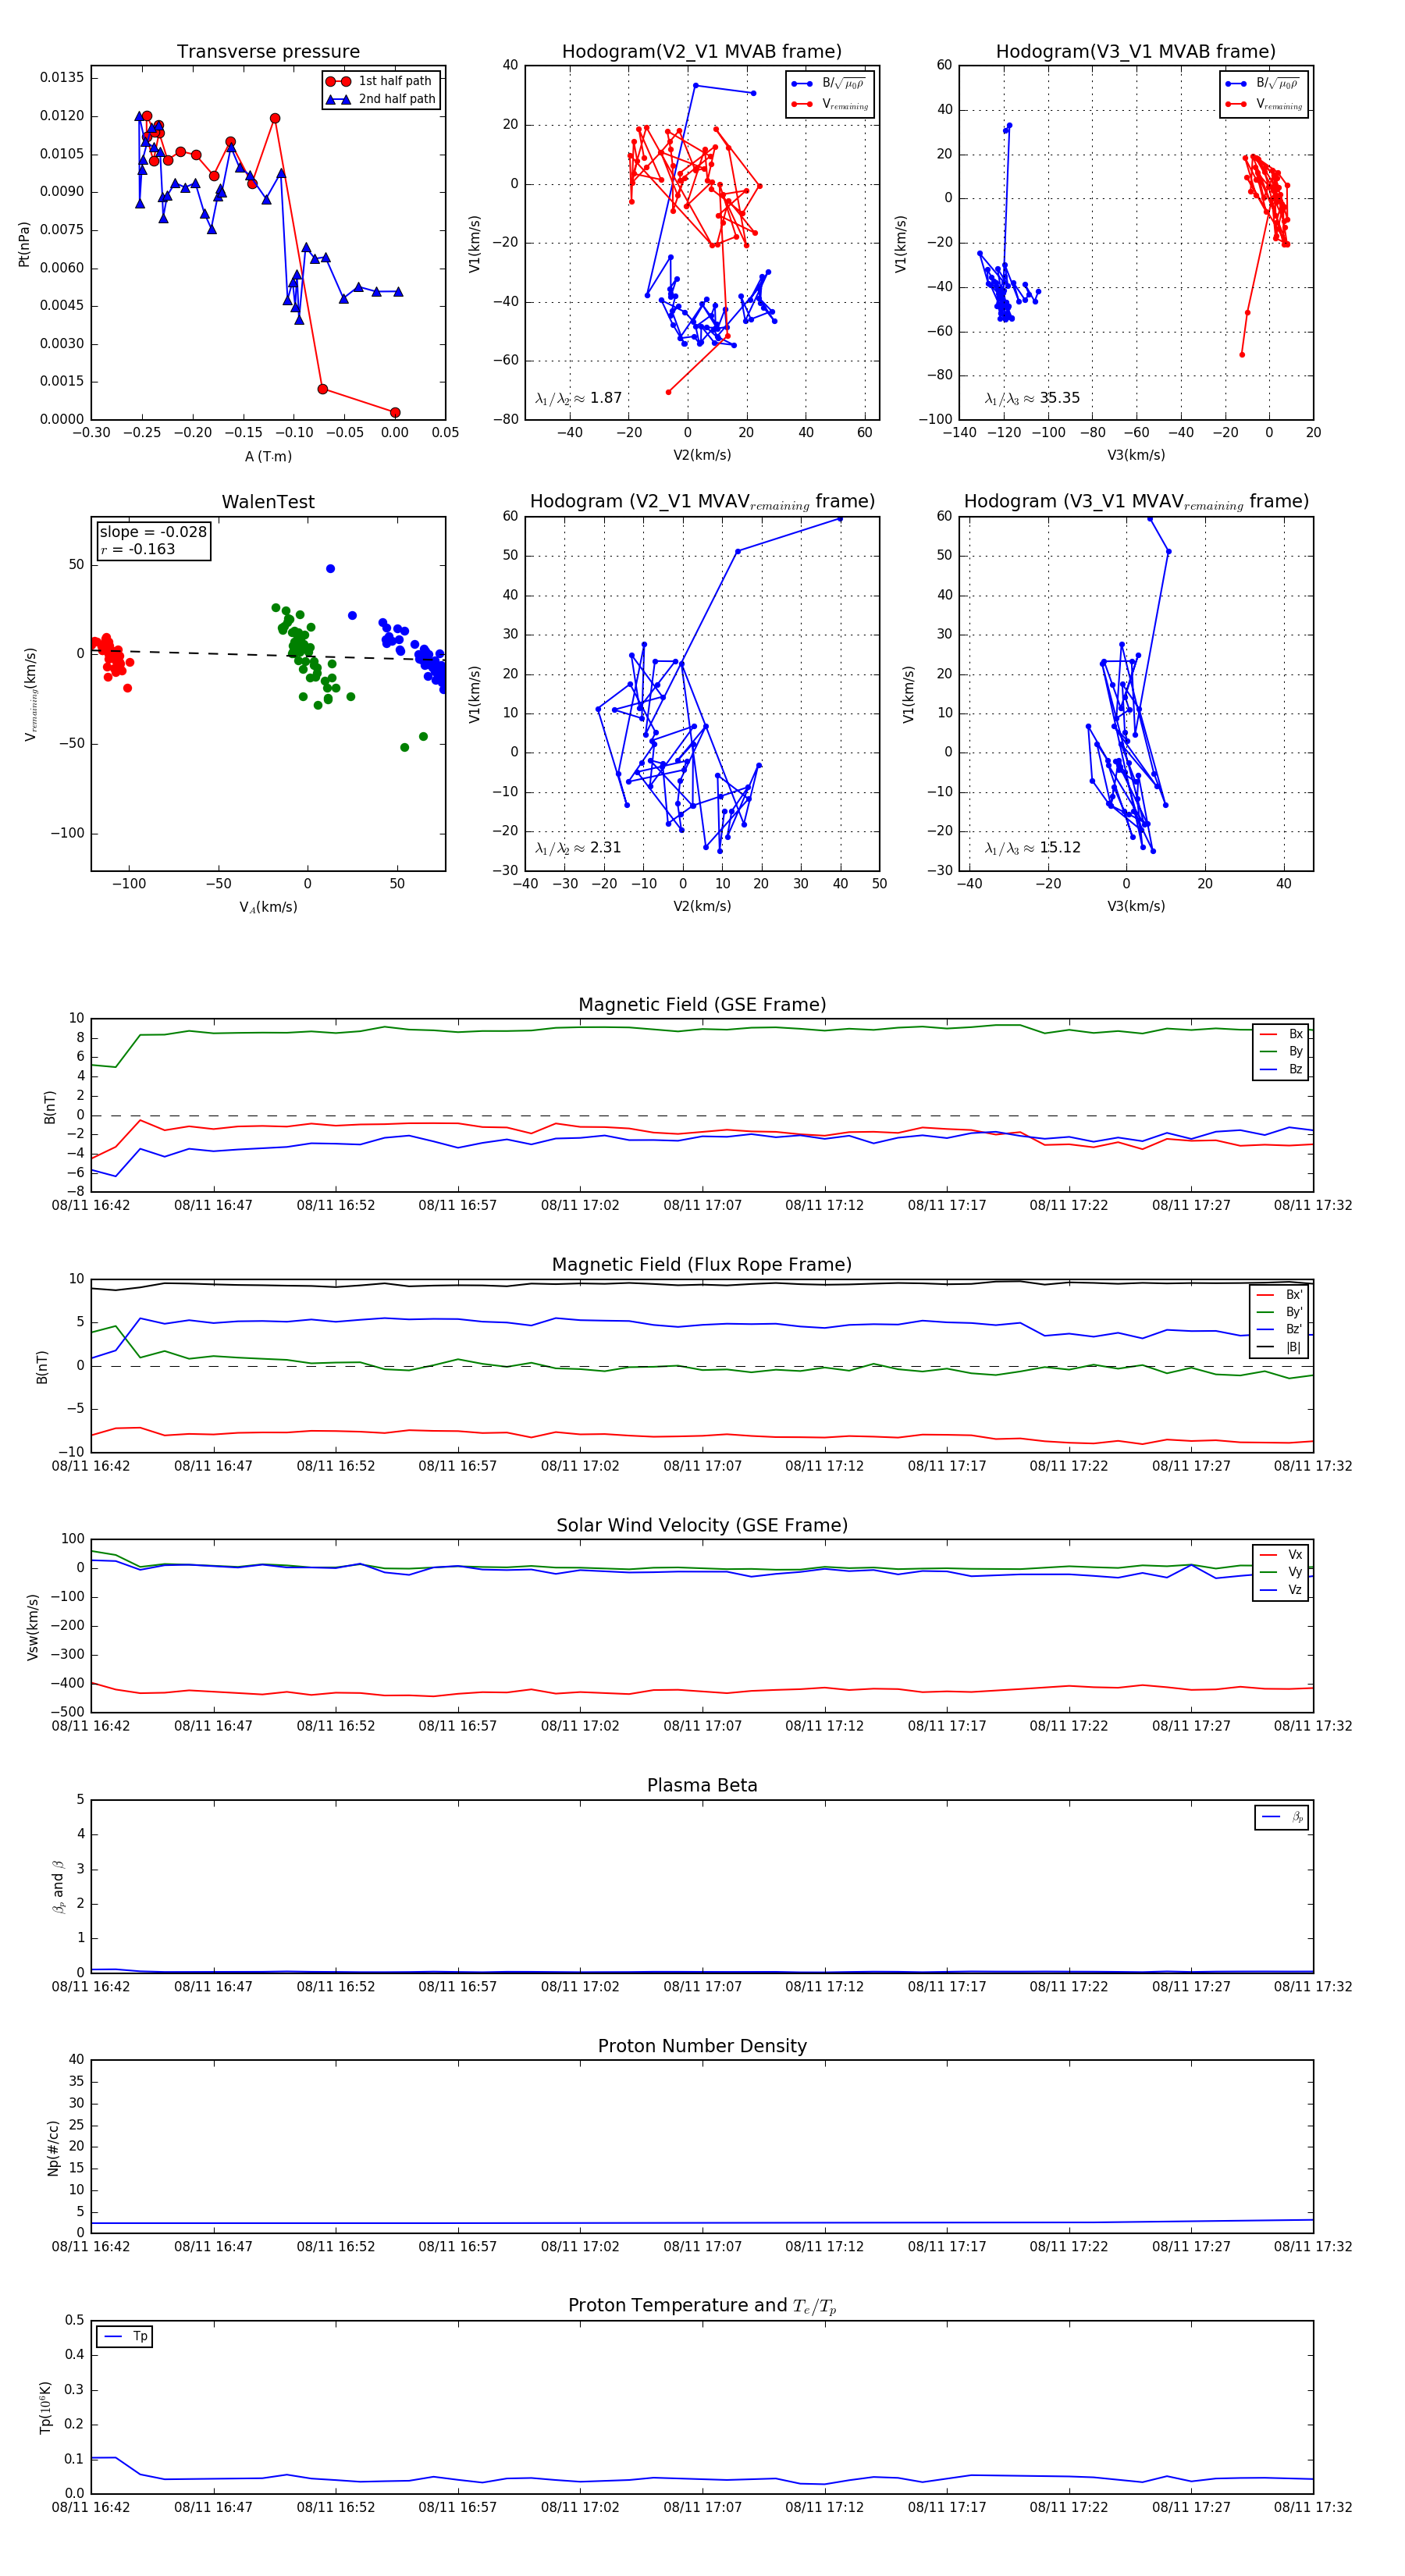Screen dimensions: 1405x2576
Task: Click V_remaining legend entry in V2_V1 MVAB hodogram
Action: coord(829,104)
